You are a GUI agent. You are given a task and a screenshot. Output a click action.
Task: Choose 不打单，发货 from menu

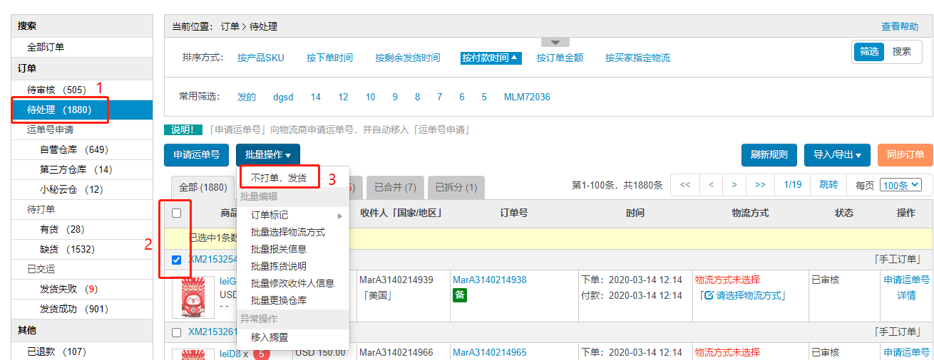279,178
